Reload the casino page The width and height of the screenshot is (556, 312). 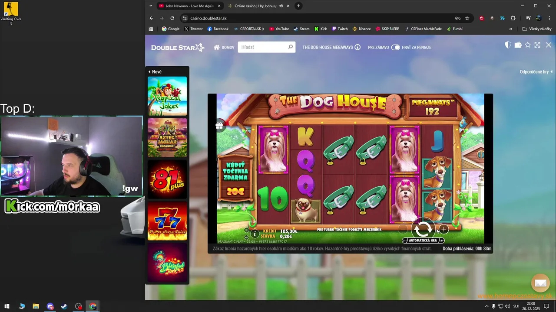[x=172, y=18]
